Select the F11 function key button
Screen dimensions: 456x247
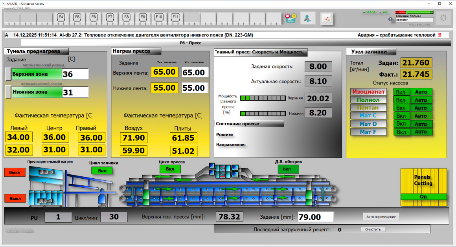click(x=175, y=17)
